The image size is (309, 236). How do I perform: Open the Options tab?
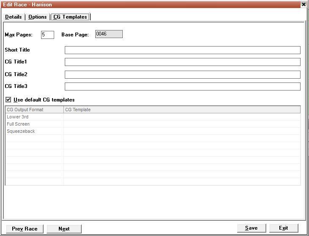pyautogui.click(x=37, y=17)
